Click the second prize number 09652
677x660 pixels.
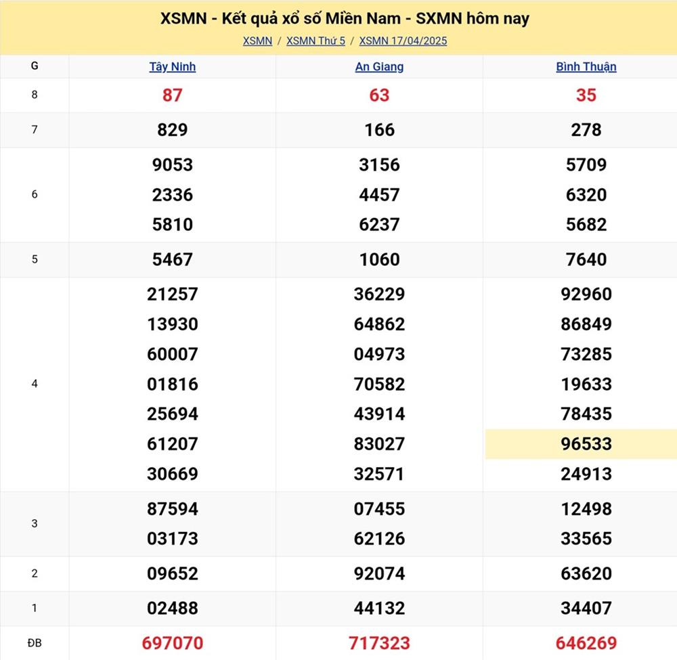click(173, 573)
